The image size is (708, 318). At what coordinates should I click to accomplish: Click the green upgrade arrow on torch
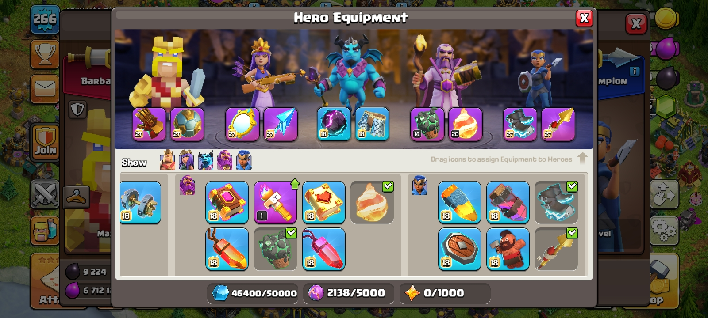coord(295,184)
